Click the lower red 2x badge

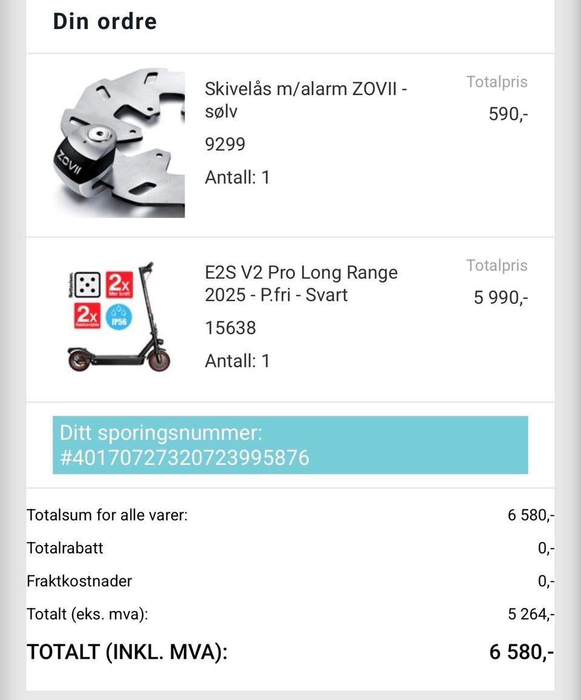(x=88, y=316)
